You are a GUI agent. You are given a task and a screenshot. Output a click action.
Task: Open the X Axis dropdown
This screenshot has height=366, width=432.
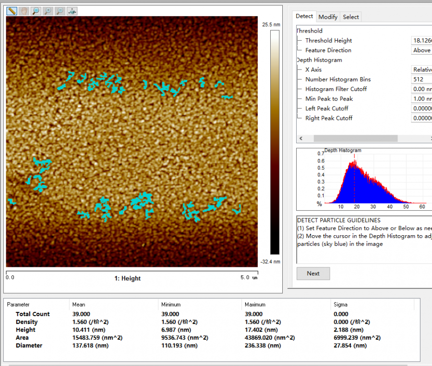[421, 70]
